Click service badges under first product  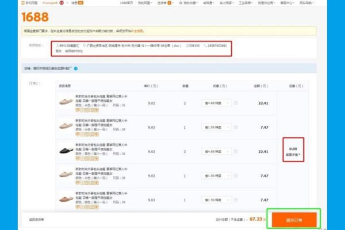(x=87, y=110)
